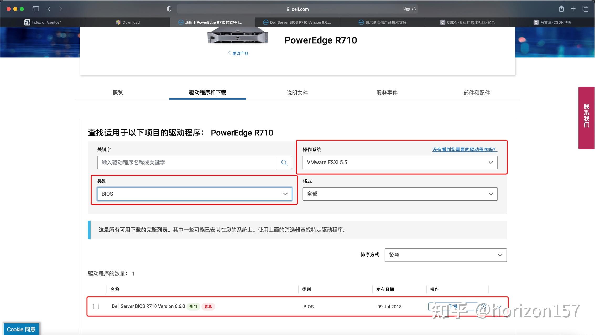Screen dimensions: 595x335
Task: Toggle the Safari sidebar icon
Action: coord(36,9)
